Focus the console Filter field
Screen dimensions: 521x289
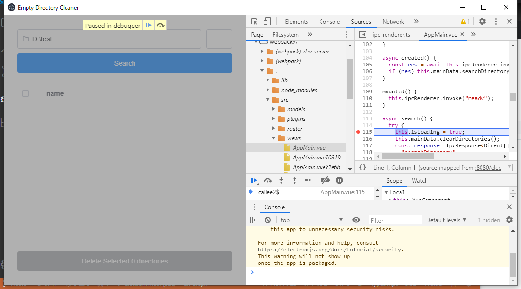(x=394, y=220)
